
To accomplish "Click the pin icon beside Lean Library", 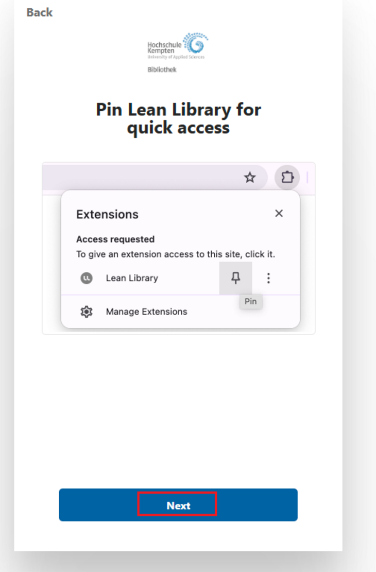I will coord(236,278).
